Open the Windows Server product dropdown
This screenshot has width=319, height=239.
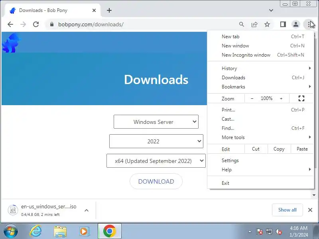[x=156, y=122]
